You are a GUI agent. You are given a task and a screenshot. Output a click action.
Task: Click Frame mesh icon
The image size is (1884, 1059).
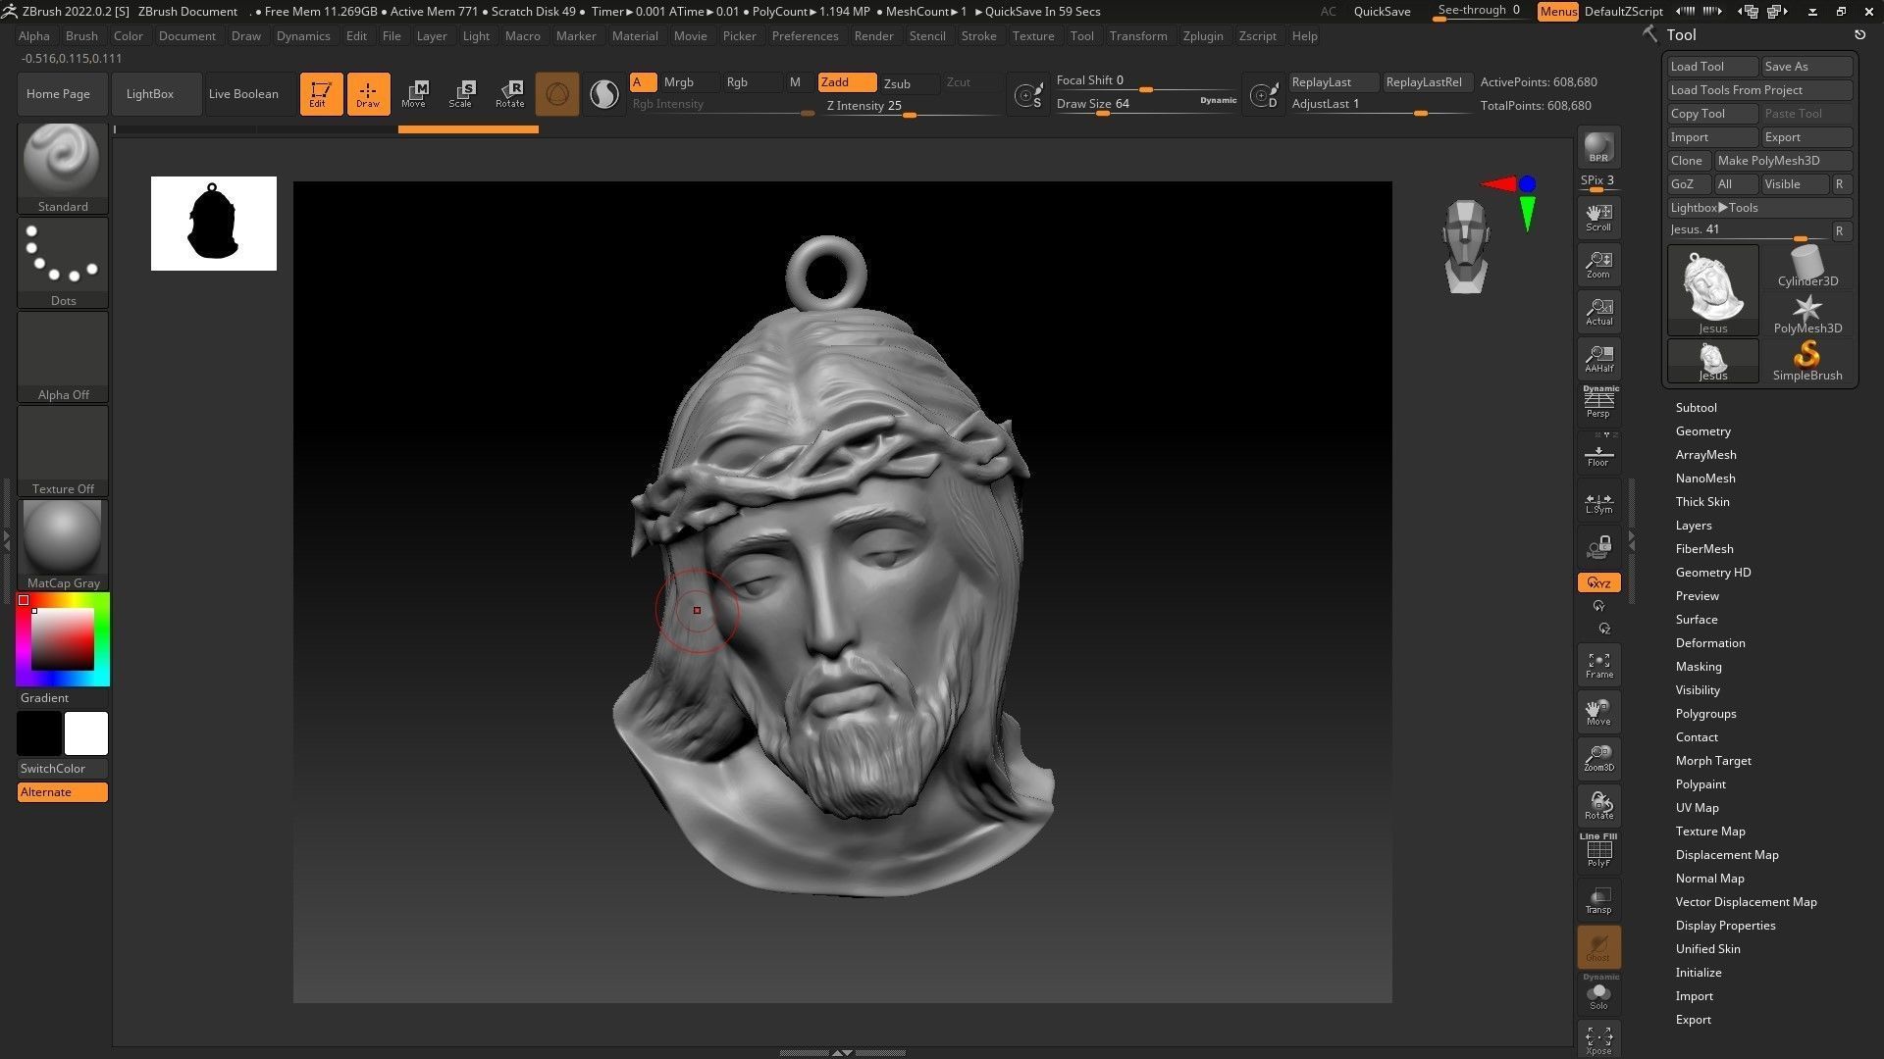click(x=1598, y=664)
